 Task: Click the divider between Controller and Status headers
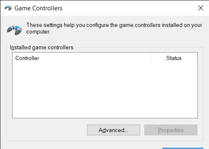pyautogui.click(x=151, y=58)
